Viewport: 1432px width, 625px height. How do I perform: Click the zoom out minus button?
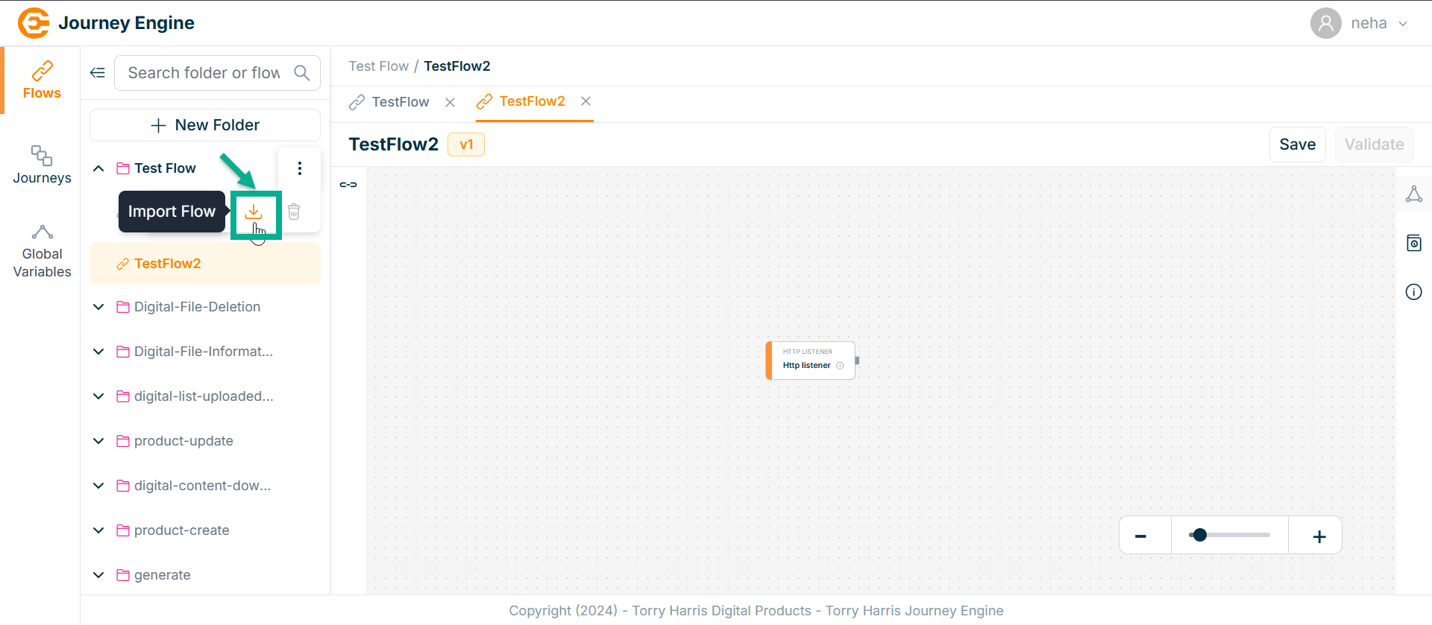pyautogui.click(x=1140, y=536)
